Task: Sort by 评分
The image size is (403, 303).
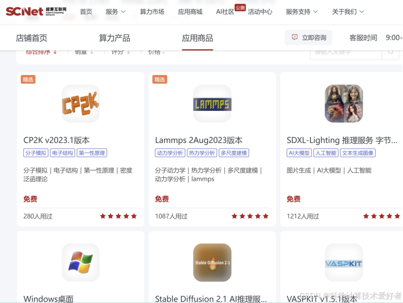Action: click(x=120, y=52)
